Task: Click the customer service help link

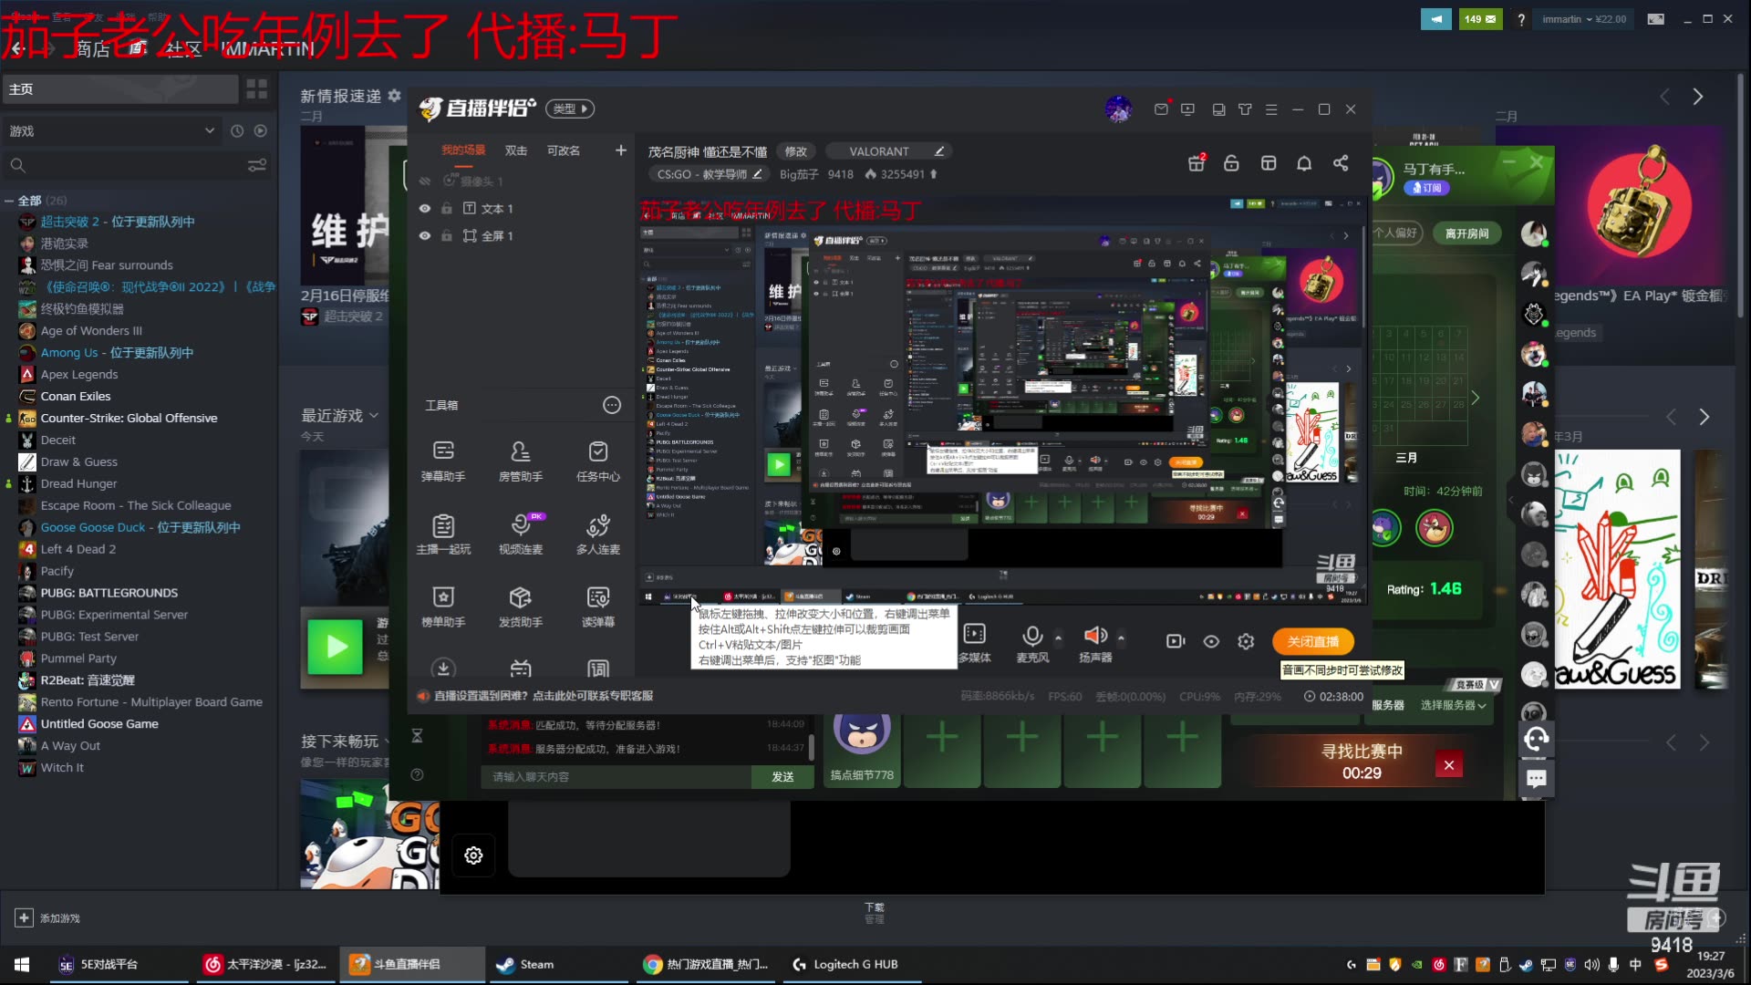Action: [x=544, y=696]
